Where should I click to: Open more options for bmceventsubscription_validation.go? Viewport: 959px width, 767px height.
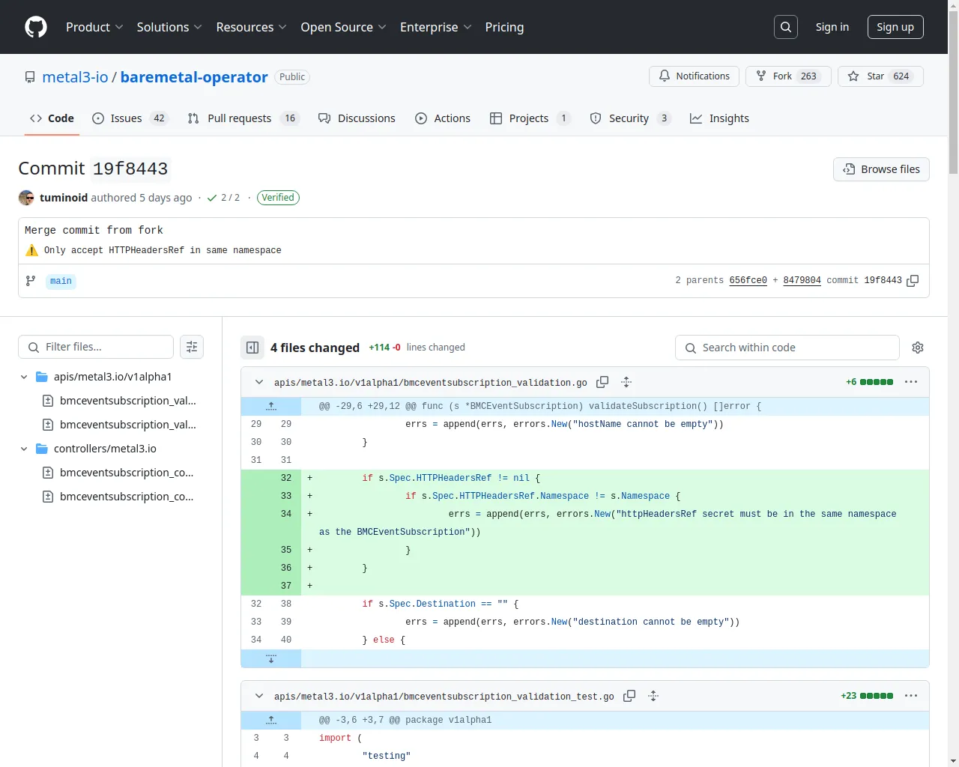(x=911, y=382)
